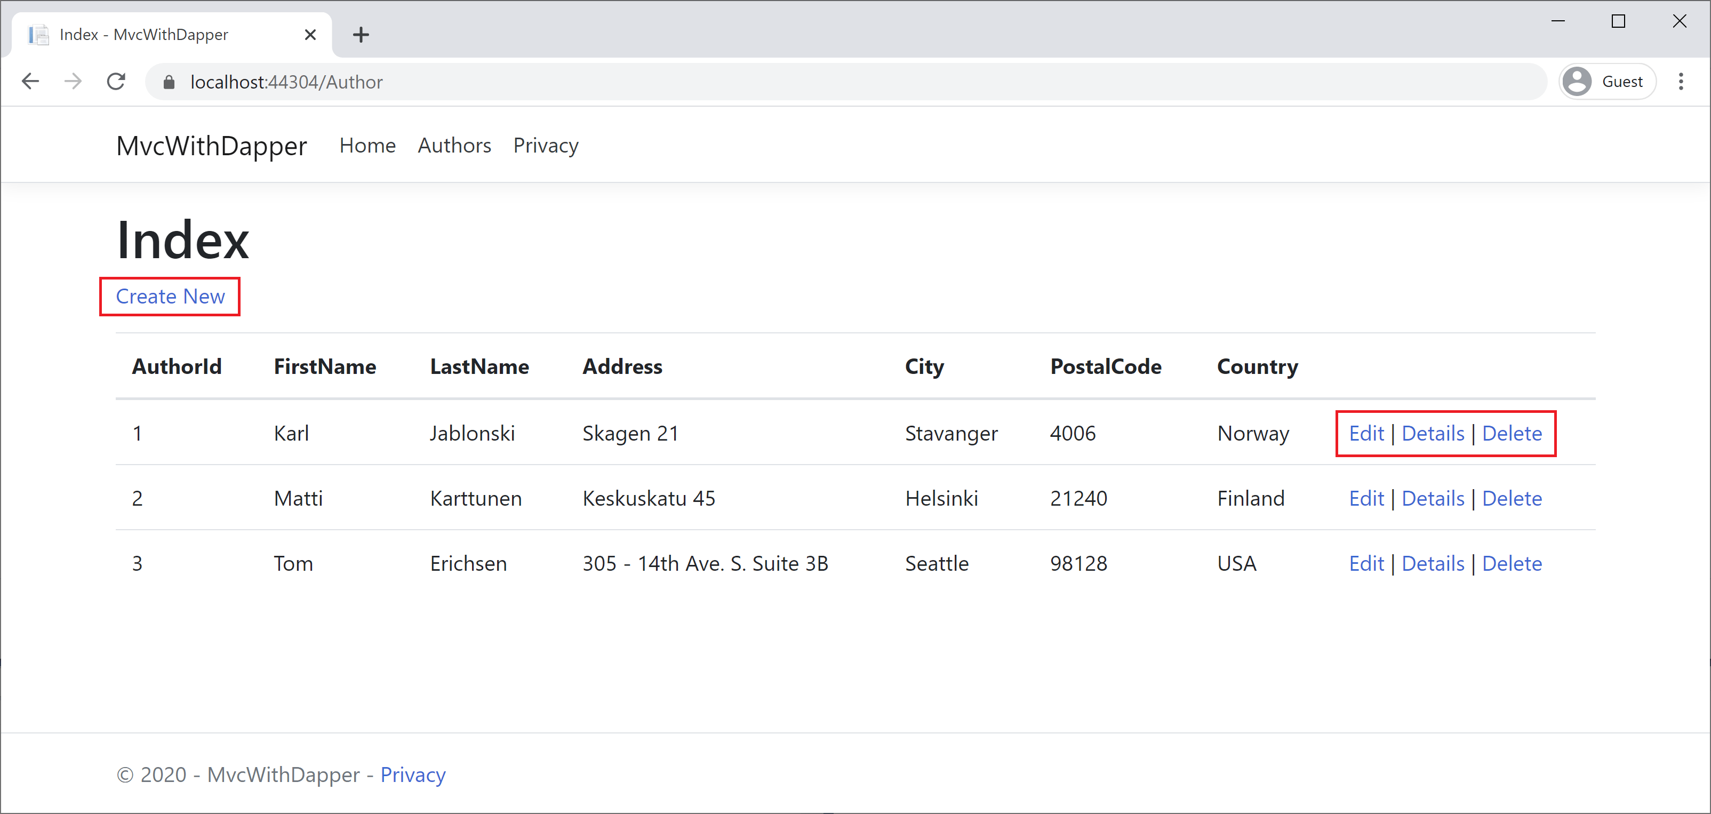Viewport: 1711px width, 814px height.
Task: Click the browser back arrow
Action: [30, 81]
